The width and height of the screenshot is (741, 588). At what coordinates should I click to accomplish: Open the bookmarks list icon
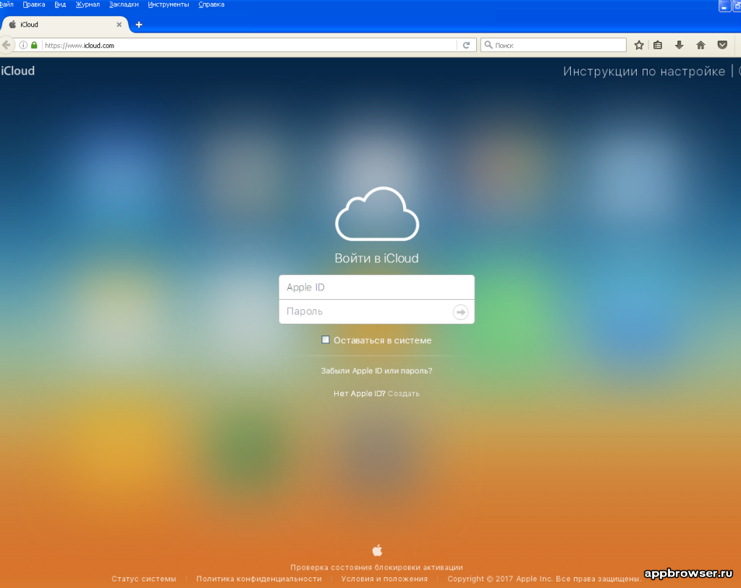click(658, 45)
